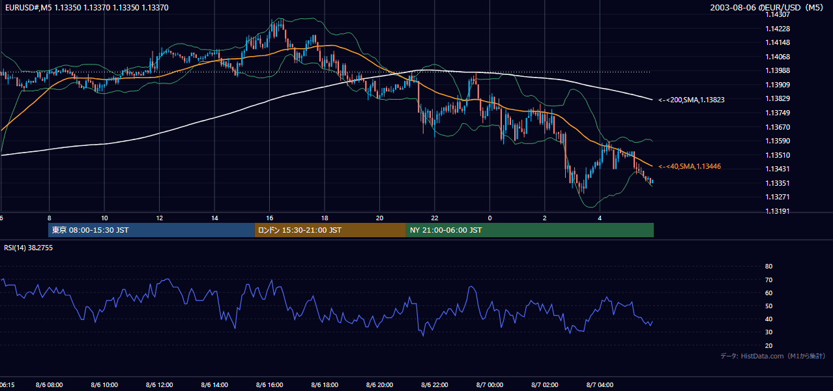Image resolution: width=833 pixels, height=391 pixels.
Task: Select the 40 SMA label 1.13446
Action: (x=690, y=167)
